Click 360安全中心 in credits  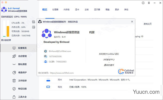point(109,60)
